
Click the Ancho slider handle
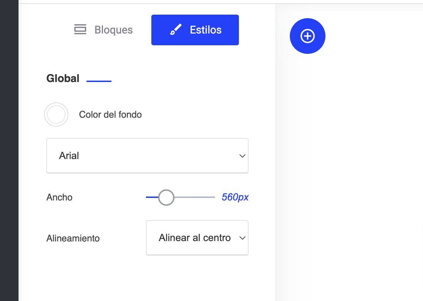pos(166,197)
